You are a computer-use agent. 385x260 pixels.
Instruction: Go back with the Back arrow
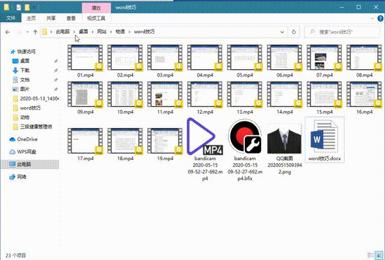[x=7, y=32]
